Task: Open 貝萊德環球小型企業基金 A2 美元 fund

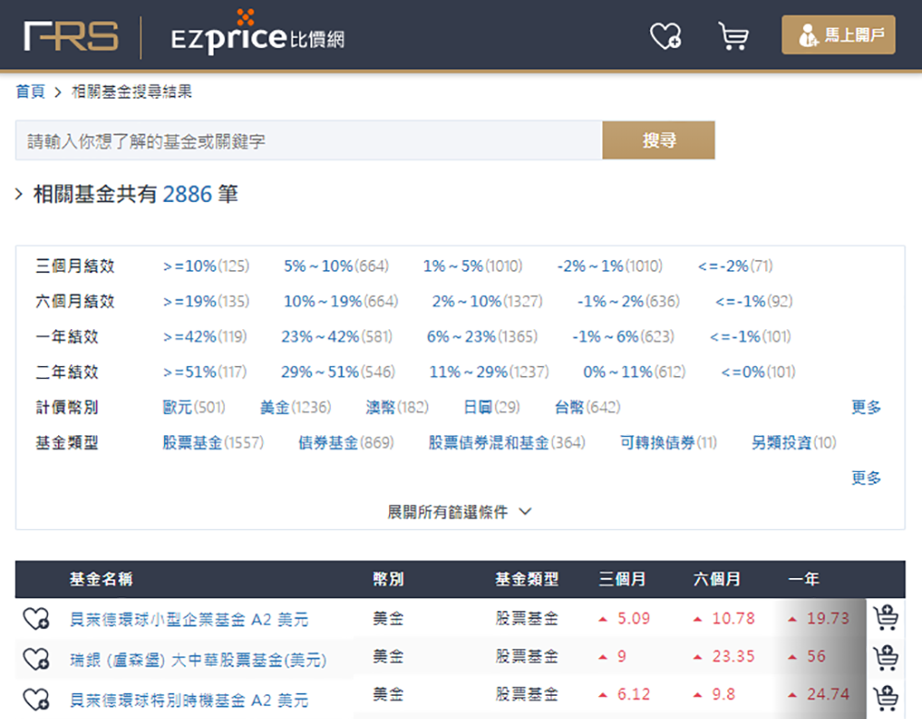Action: [189, 619]
